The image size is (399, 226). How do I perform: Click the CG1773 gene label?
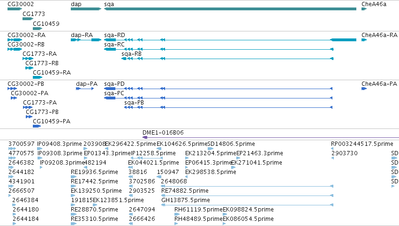click(x=34, y=14)
